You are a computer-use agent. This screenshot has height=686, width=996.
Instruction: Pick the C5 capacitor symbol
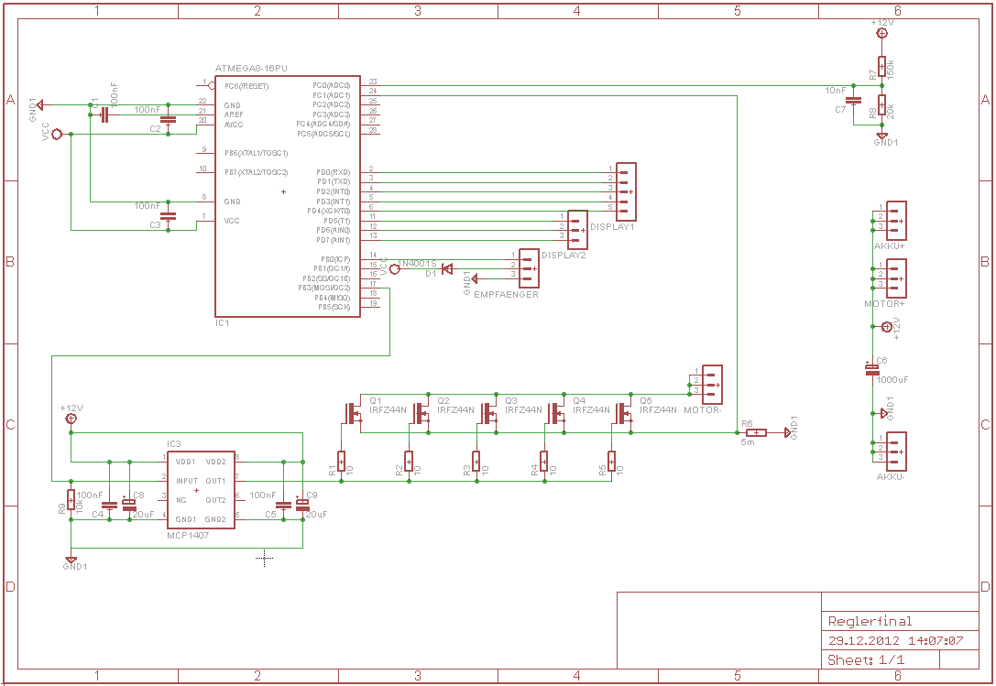tap(284, 506)
